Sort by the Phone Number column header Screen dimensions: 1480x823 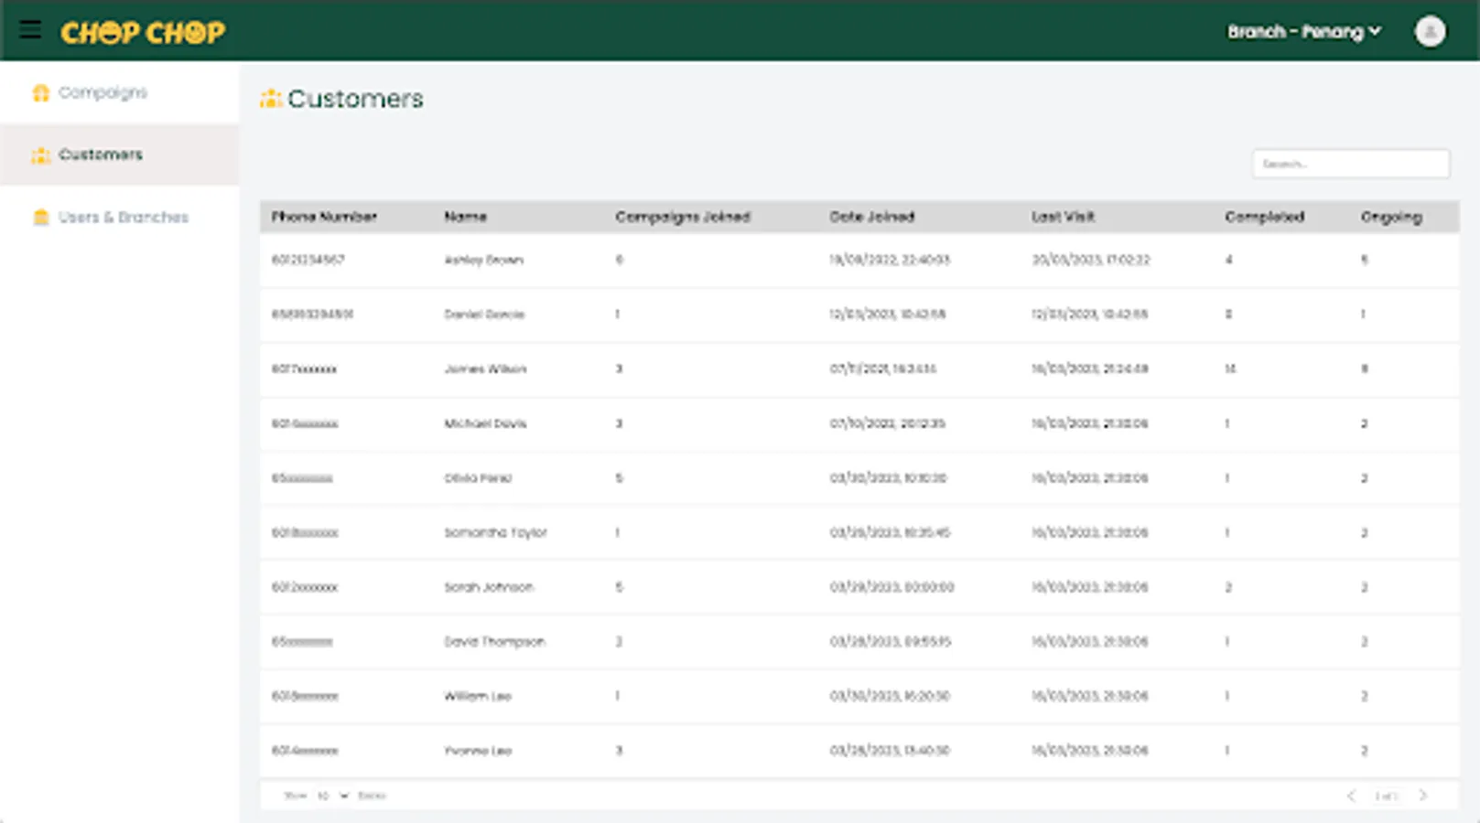(324, 217)
